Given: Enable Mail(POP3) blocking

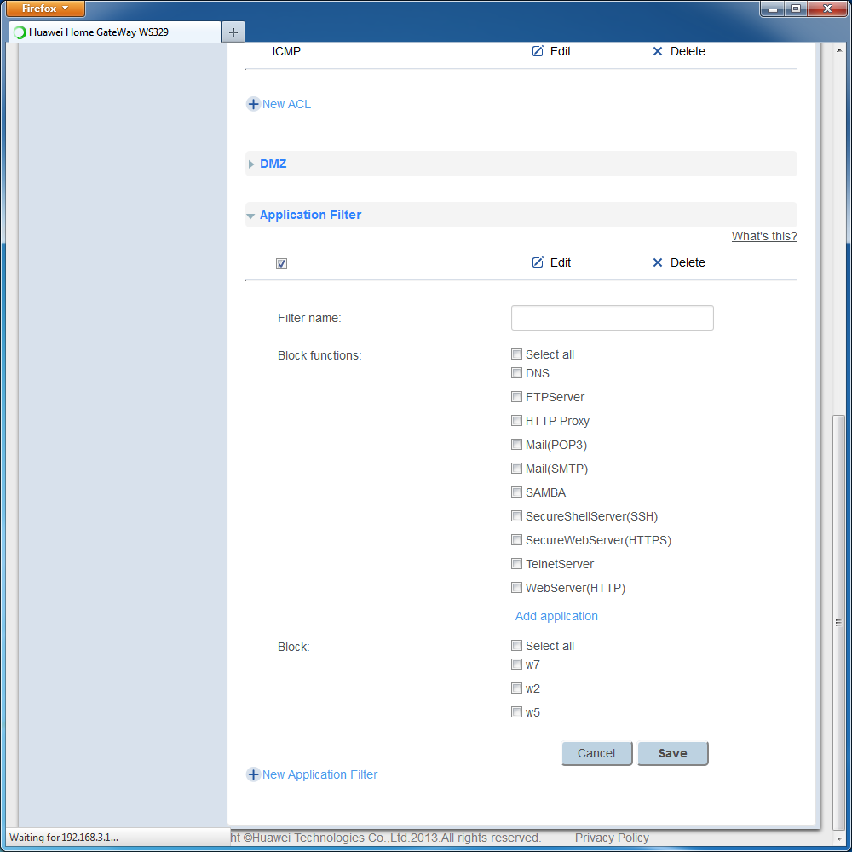Looking at the screenshot, I should point(517,445).
